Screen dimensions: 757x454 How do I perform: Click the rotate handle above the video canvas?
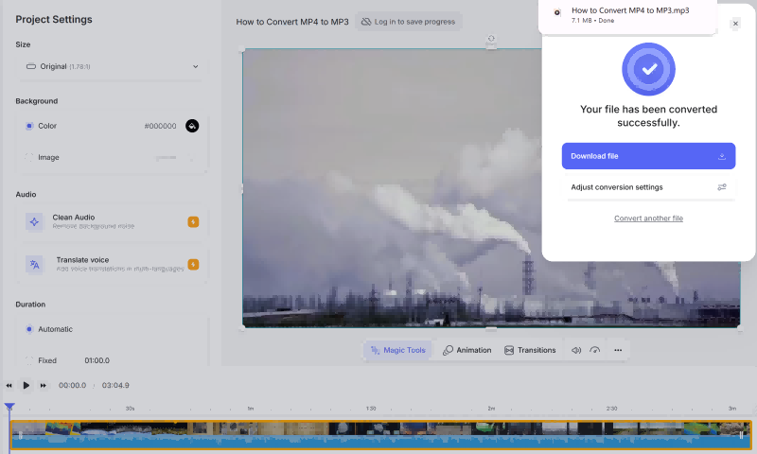pyautogui.click(x=491, y=39)
